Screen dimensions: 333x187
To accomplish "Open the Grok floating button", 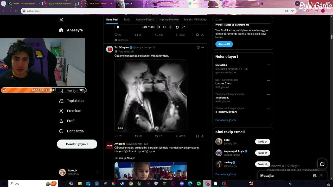I will pyautogui.click(x=322, y=164).
